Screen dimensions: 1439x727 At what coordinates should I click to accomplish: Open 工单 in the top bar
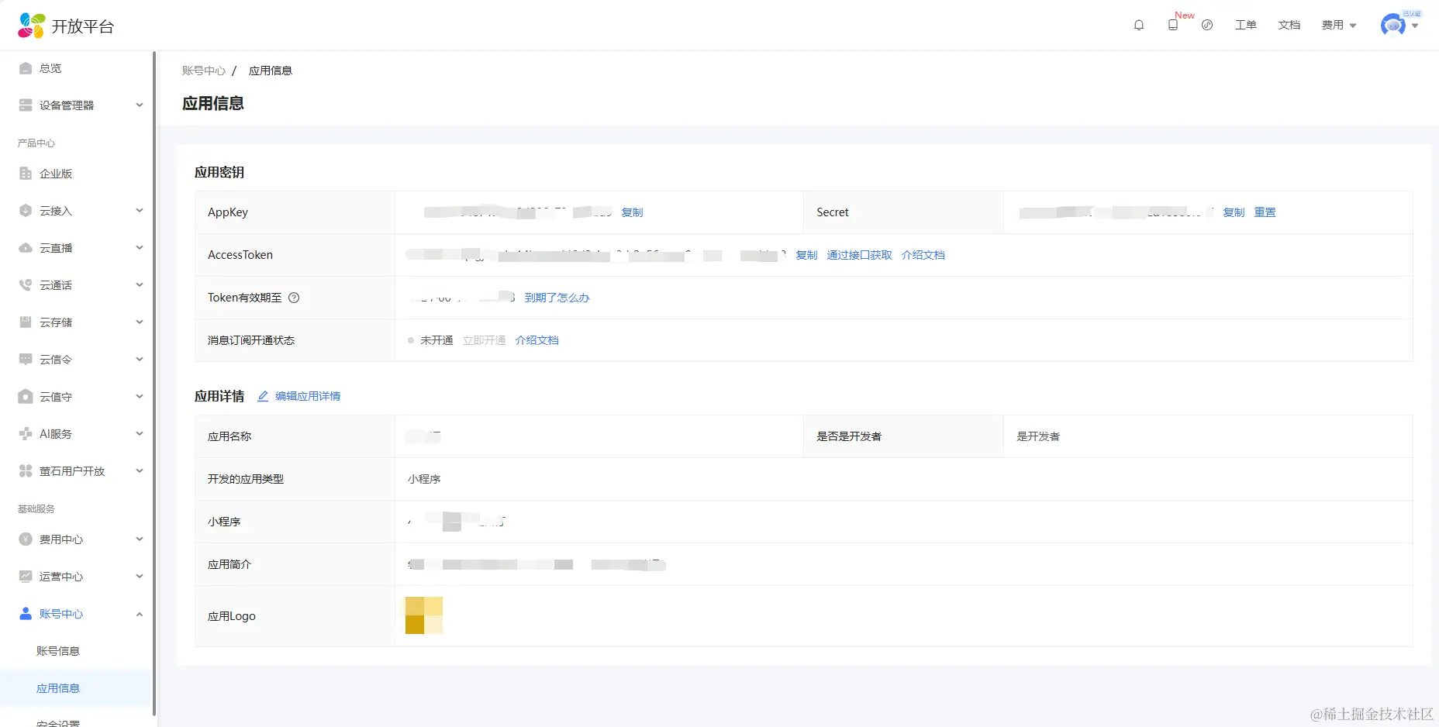point(1246,25)
